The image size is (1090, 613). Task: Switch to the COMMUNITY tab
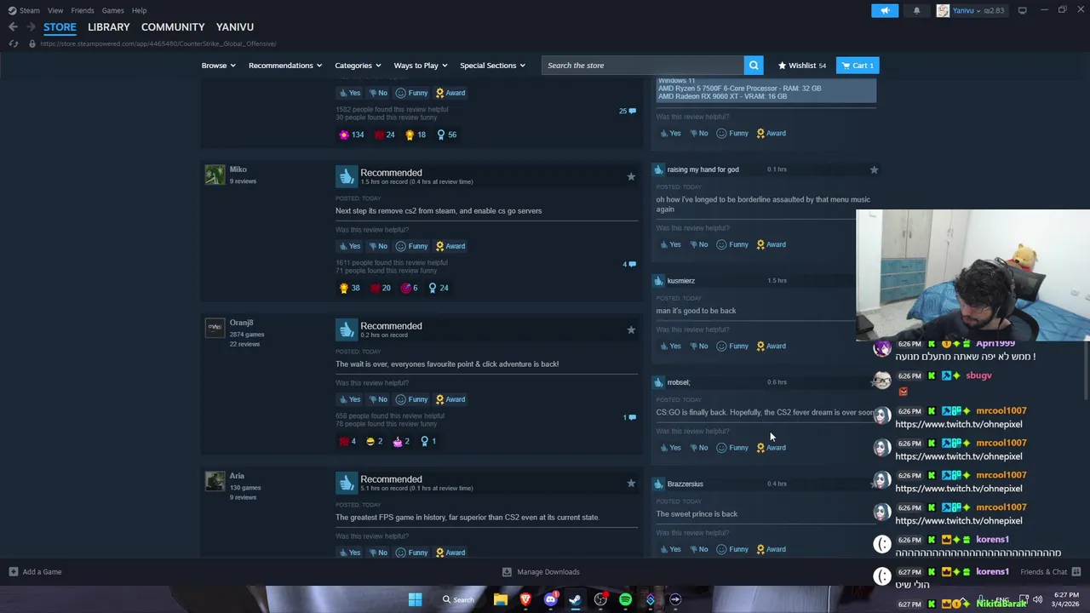pyautogui.click(x=173, y=27)
